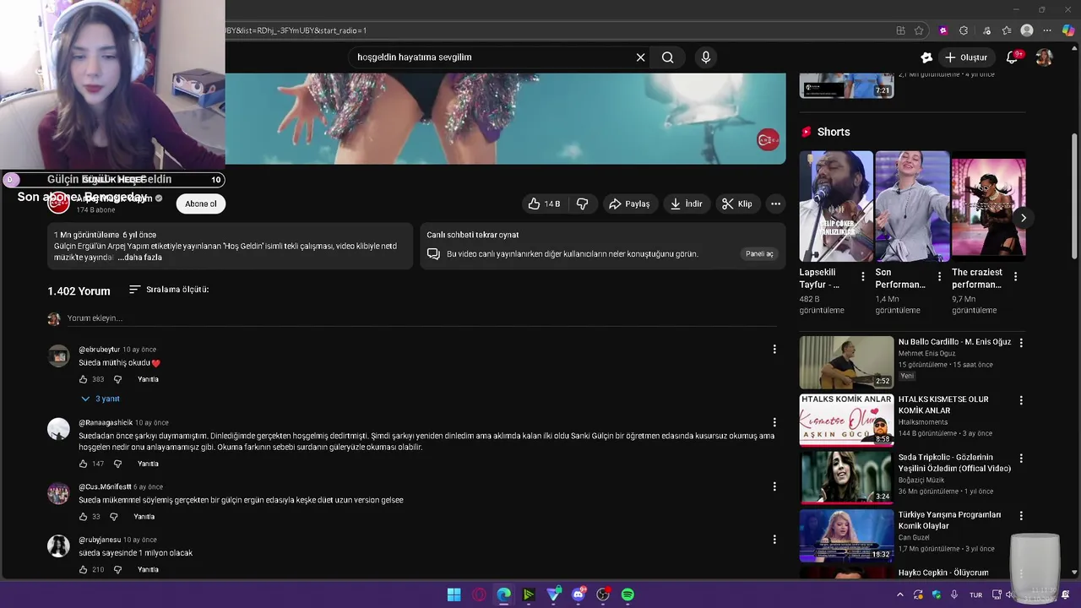Open options menu for @Ranaagahlclk comment

point(774,422)
